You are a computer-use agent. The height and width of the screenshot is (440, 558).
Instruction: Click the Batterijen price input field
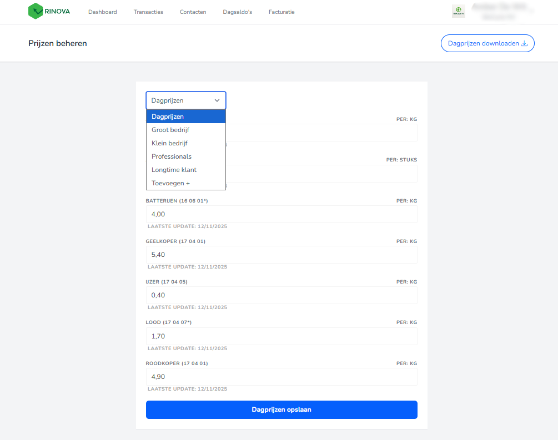[281, 214]
